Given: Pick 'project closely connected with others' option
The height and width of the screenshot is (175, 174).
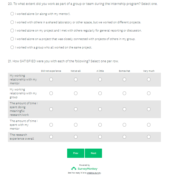Looking at the screenshot, I should [x=12, y=39].
